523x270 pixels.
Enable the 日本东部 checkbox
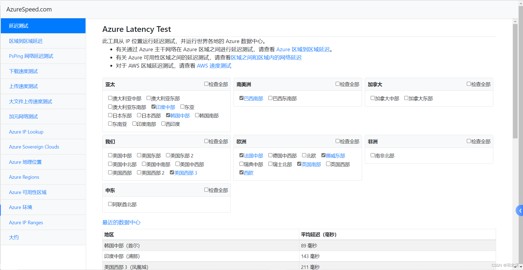(x=110, y=115)
